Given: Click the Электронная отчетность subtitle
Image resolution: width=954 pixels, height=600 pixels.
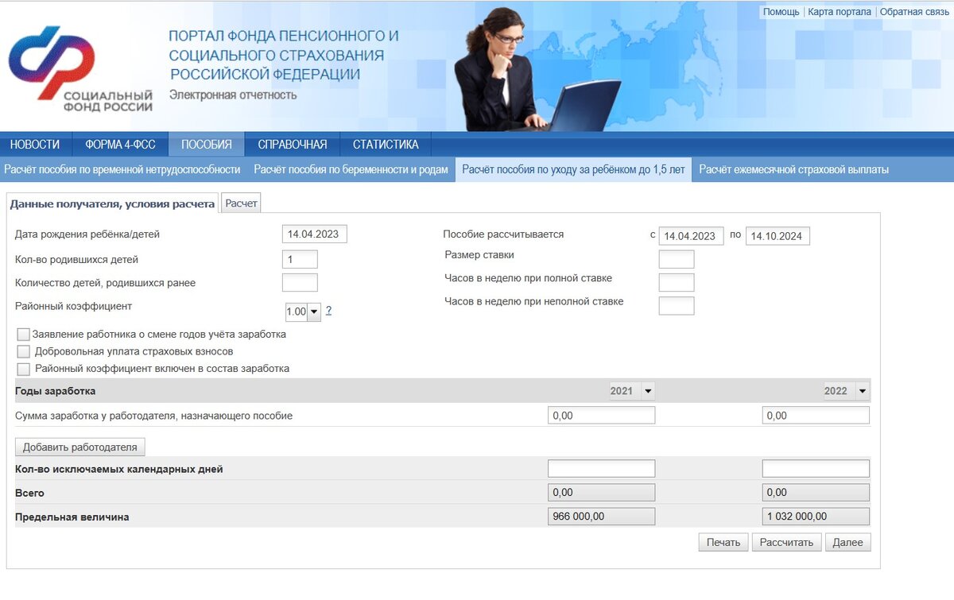Looking at the screenshot, I should (x=233, y=95).
